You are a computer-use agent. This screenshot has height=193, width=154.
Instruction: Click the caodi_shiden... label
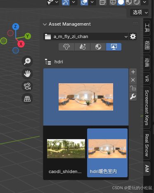[x=65, y=171]
